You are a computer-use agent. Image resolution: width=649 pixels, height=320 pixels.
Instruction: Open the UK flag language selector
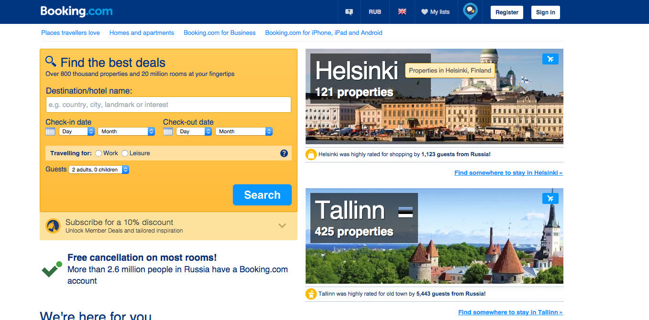point(402,12)
